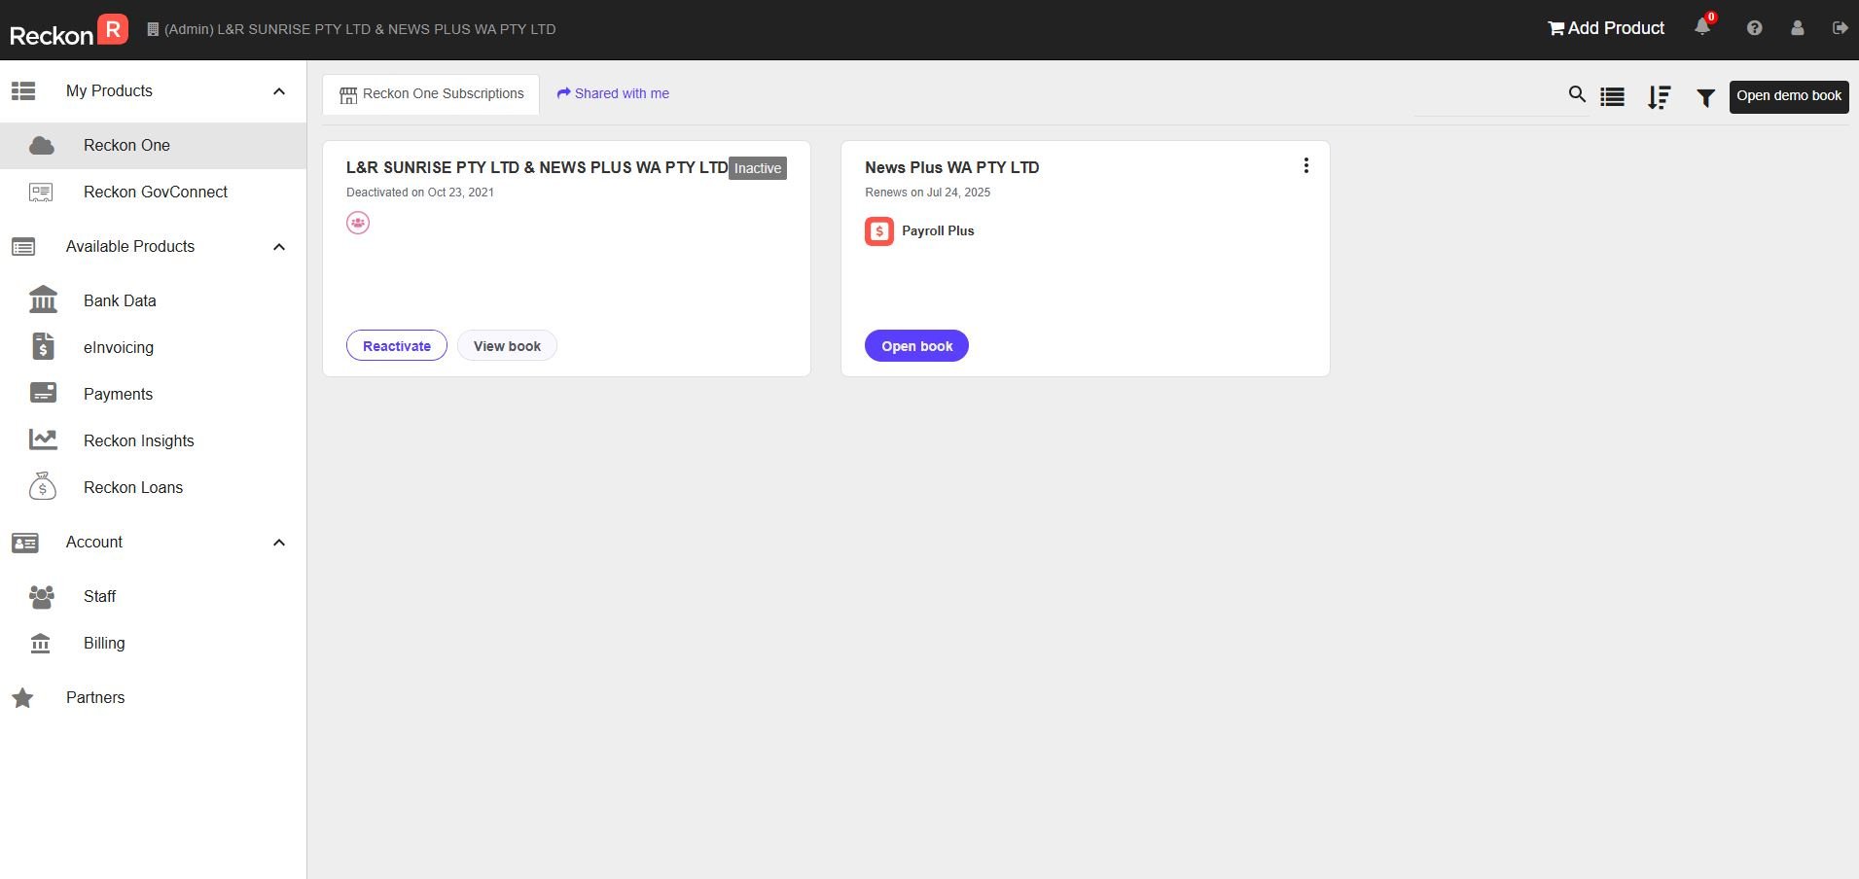
Task: Click pink users icon on inactive card
Action: pos(358,223)
